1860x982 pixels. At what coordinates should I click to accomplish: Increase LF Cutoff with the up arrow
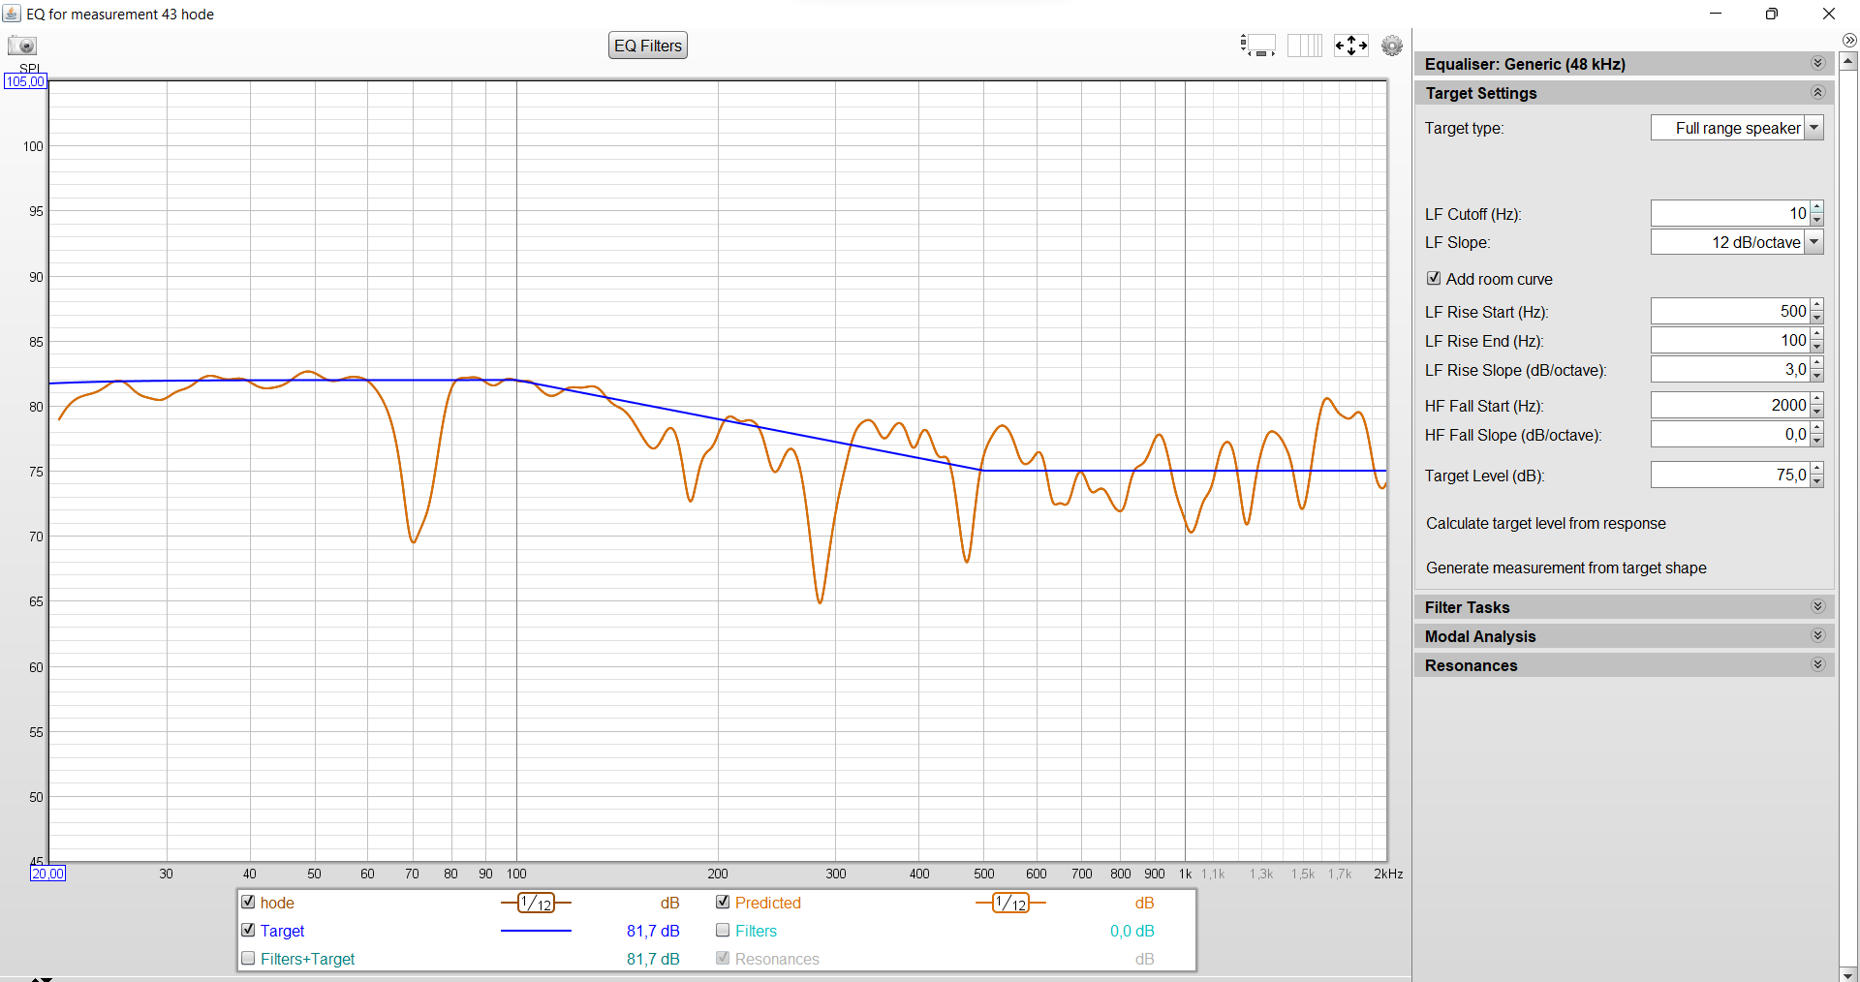click(x=1817, y=207)
